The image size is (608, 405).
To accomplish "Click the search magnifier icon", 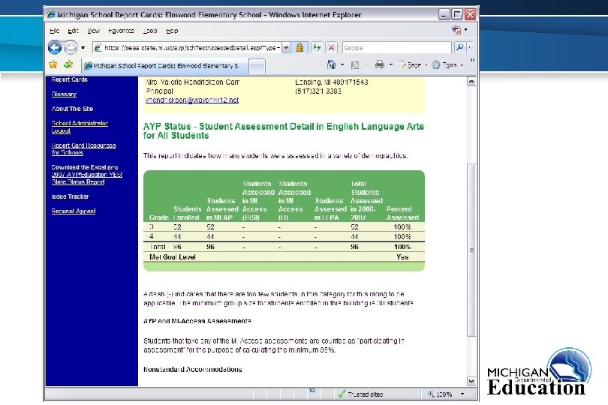I will [x=460, y=47].
